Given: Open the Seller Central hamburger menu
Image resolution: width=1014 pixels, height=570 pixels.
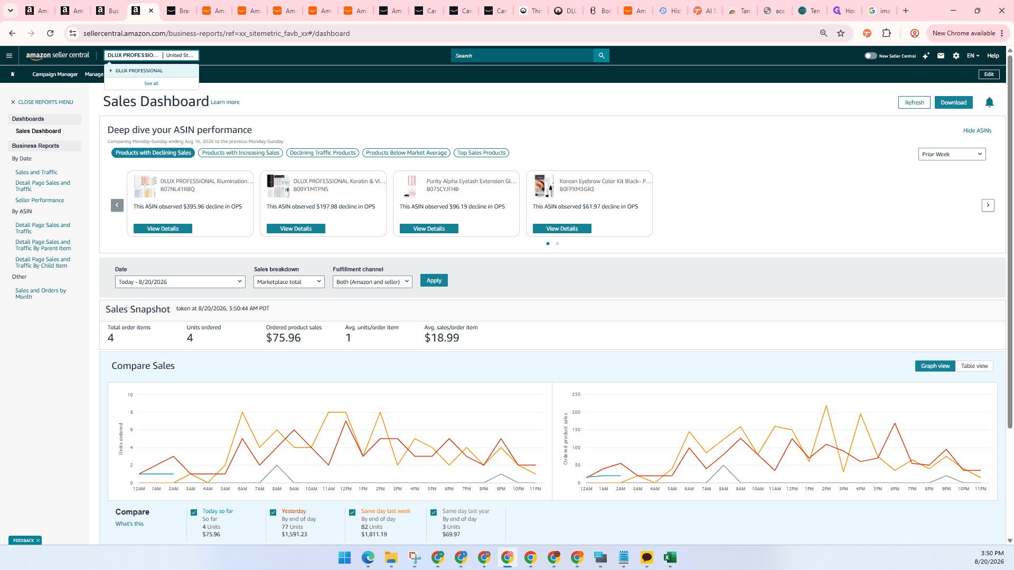Looking at the screenshot, I should point(9,55).
